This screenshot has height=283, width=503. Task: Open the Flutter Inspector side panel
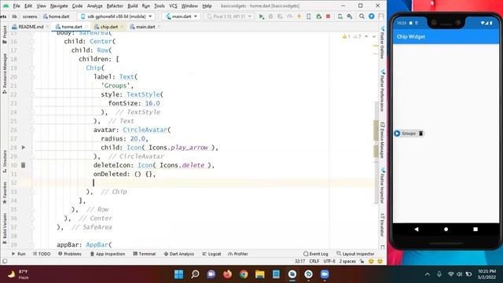tap(383, 186)
